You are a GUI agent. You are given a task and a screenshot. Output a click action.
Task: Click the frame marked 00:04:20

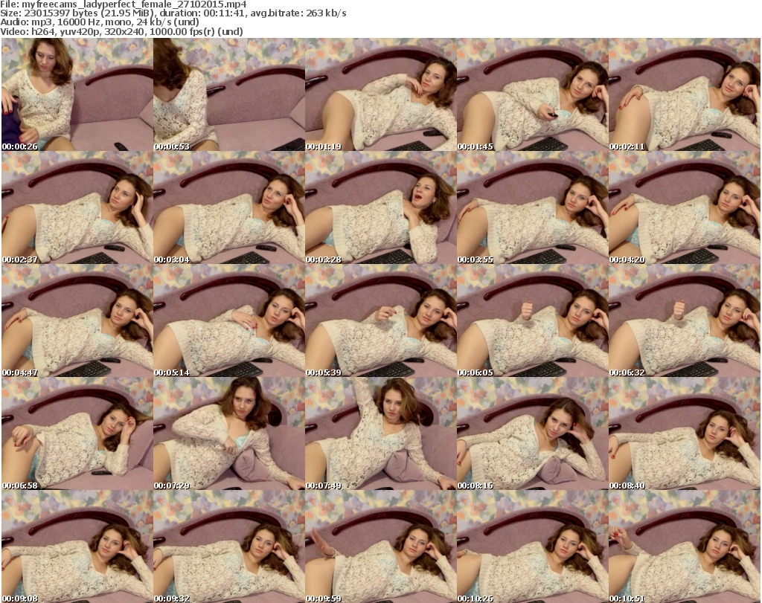pos(685,207)
